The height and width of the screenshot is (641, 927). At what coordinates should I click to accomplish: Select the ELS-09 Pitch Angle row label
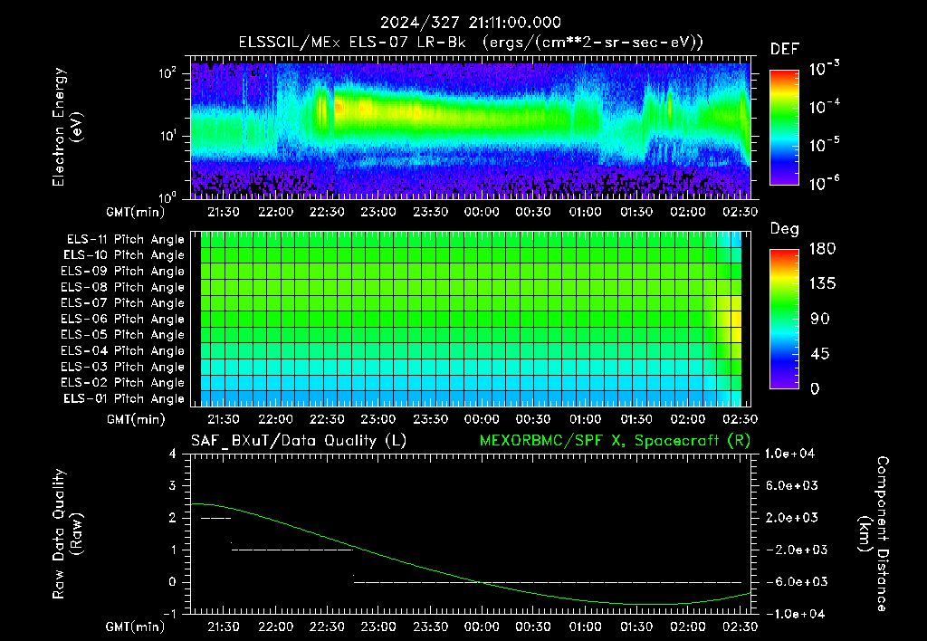click(122, 272)
